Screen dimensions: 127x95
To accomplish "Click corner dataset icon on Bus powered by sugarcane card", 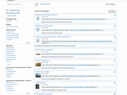I will tap(115, 94).
